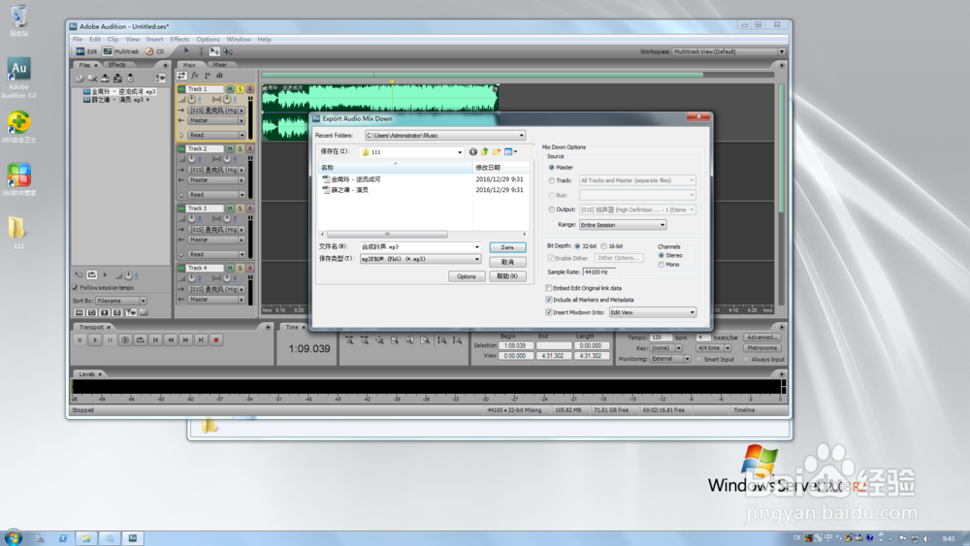
Task: Select Master source radio button
Action: click(552, 168)
